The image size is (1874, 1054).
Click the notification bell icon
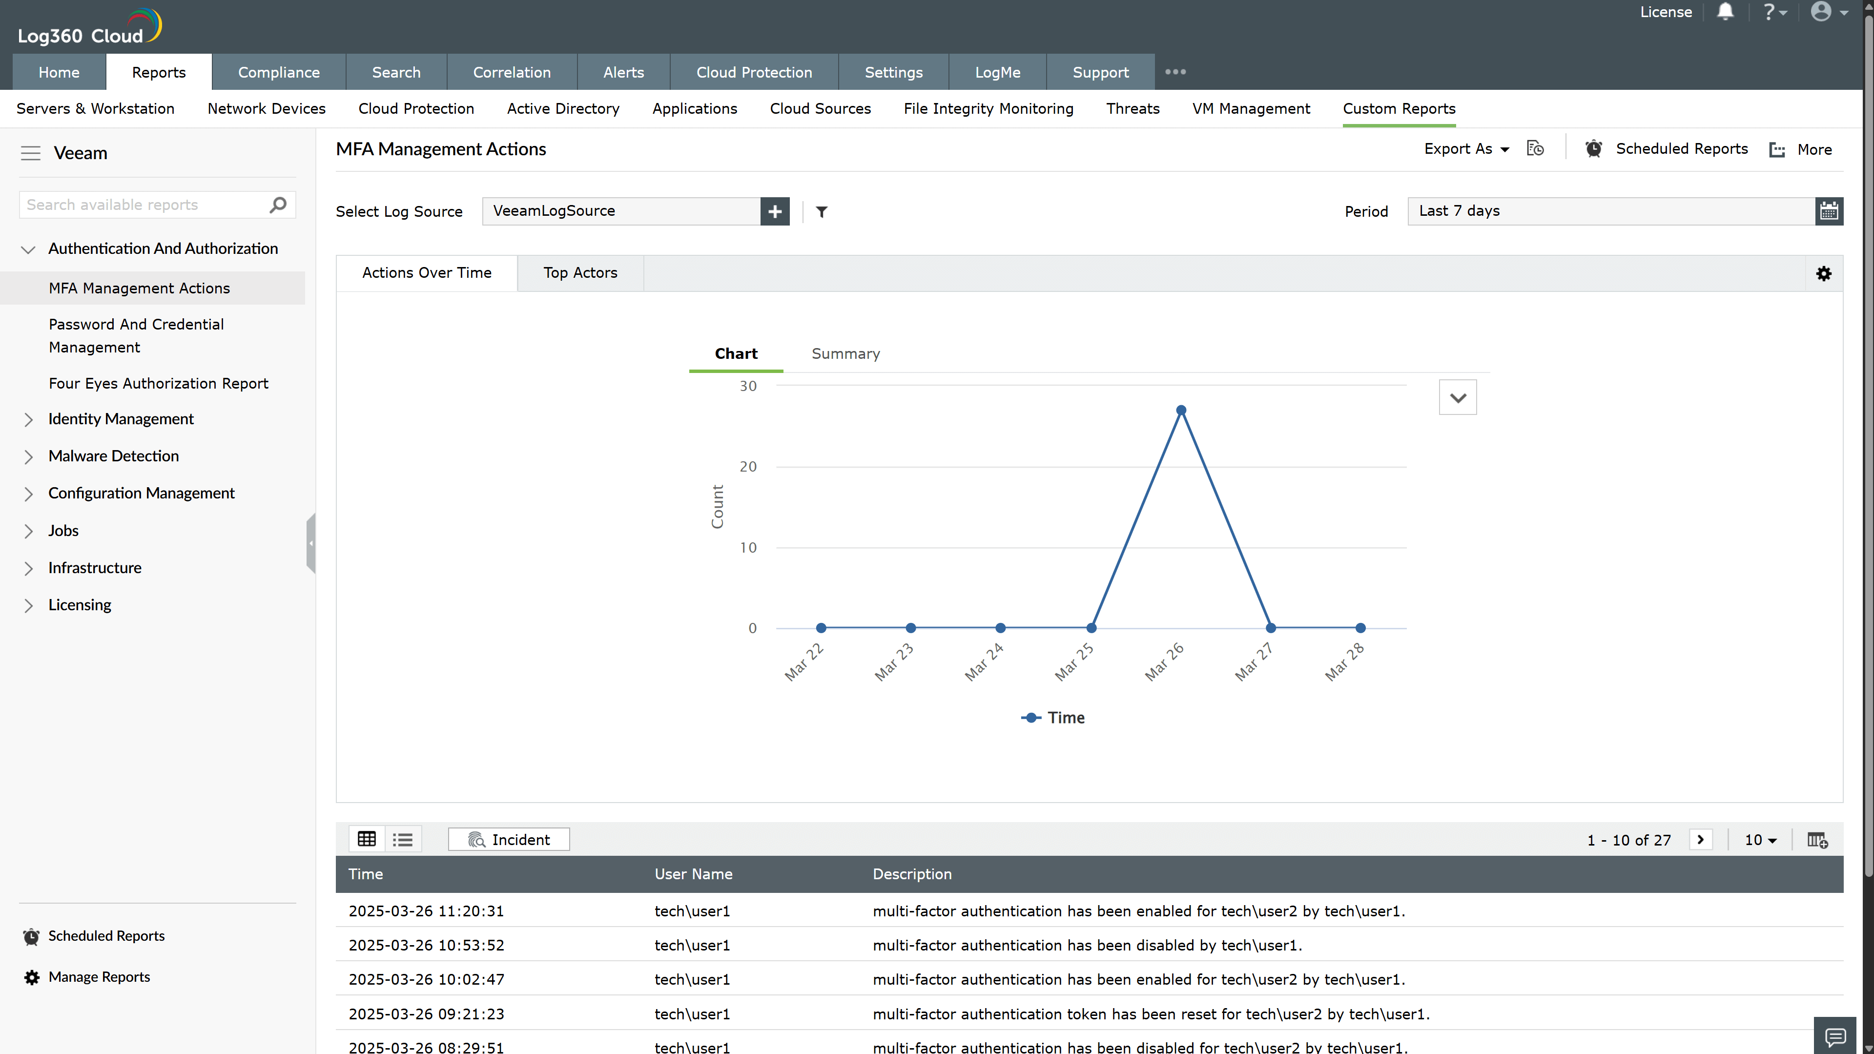pyautogui.click(x=1725, y=12)
